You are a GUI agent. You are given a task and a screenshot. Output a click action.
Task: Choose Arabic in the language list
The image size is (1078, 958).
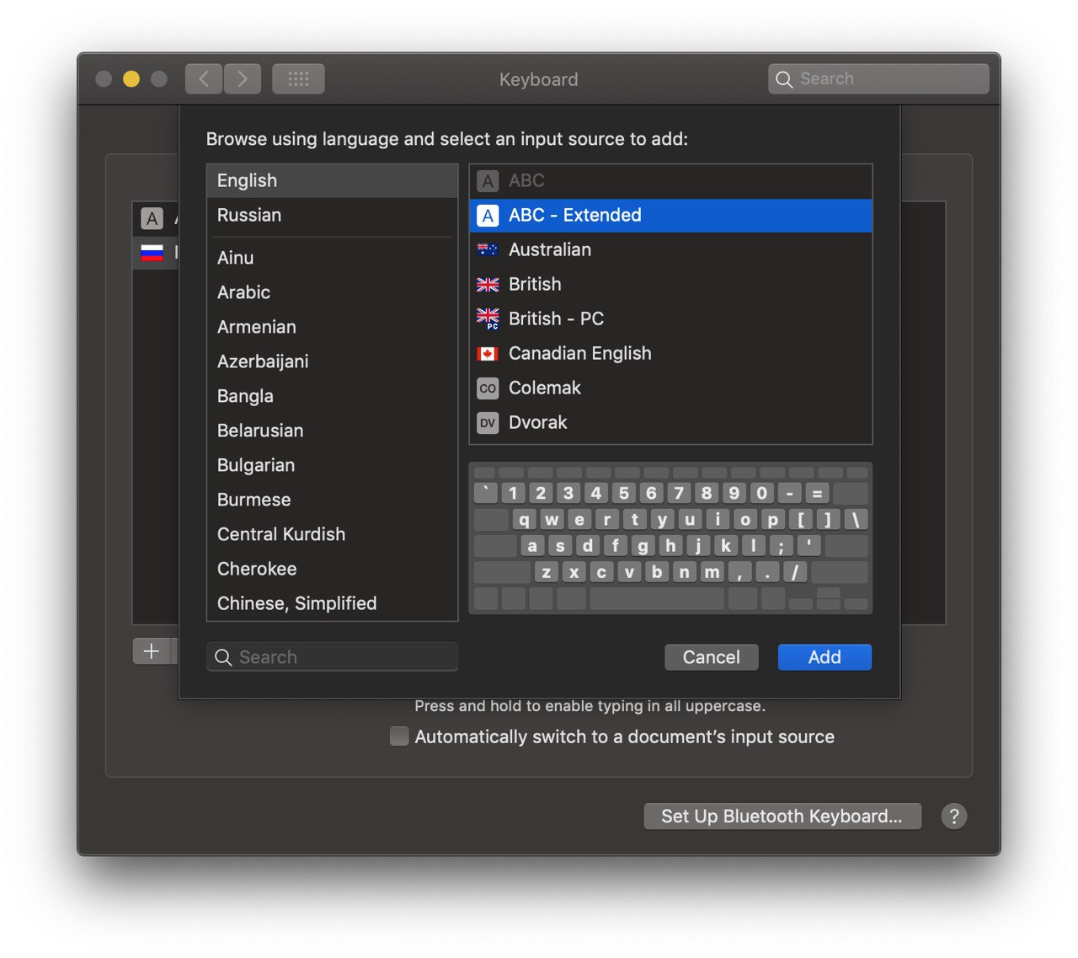(x=332, y=293)
